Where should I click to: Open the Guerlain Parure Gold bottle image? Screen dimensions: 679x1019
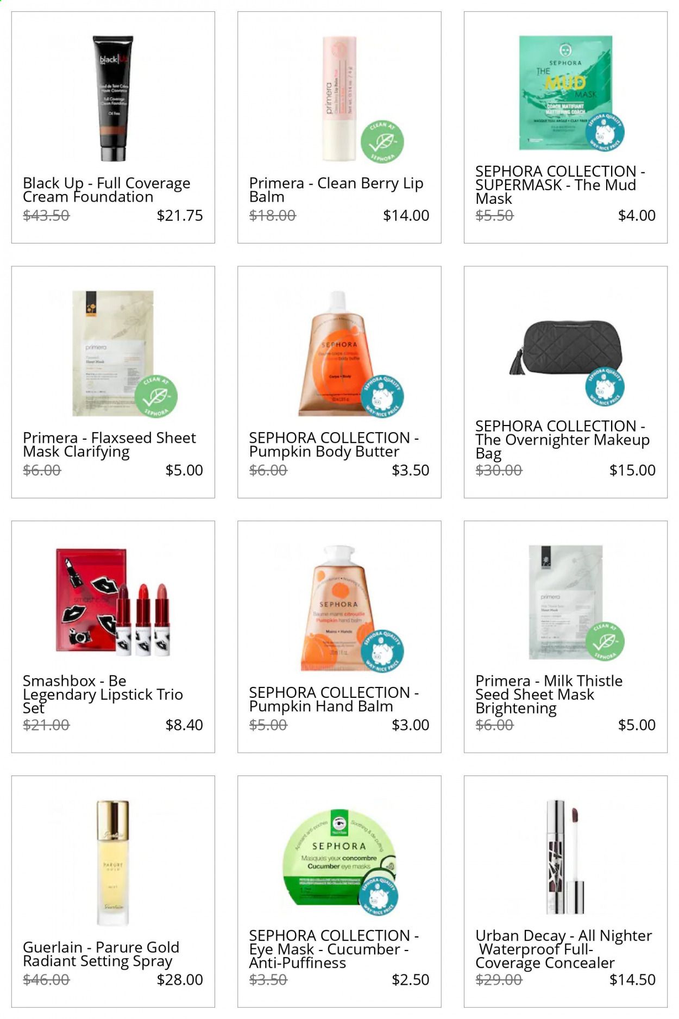(113, 862)
